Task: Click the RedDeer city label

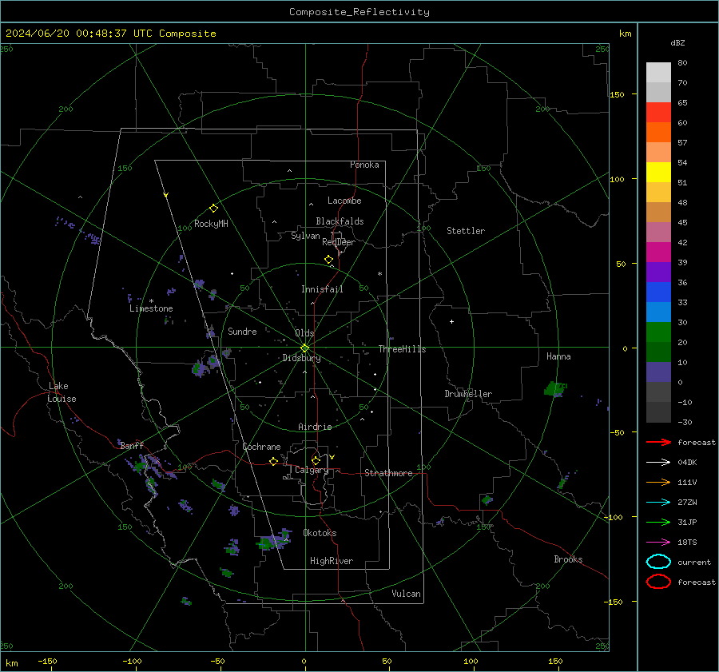Action: [x=339, y=242]
